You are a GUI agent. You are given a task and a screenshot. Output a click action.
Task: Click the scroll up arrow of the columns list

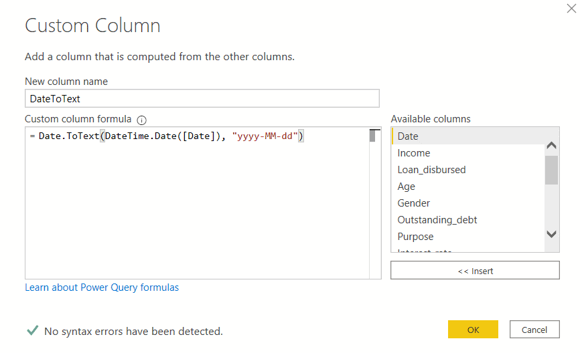(x=551, y=145)
